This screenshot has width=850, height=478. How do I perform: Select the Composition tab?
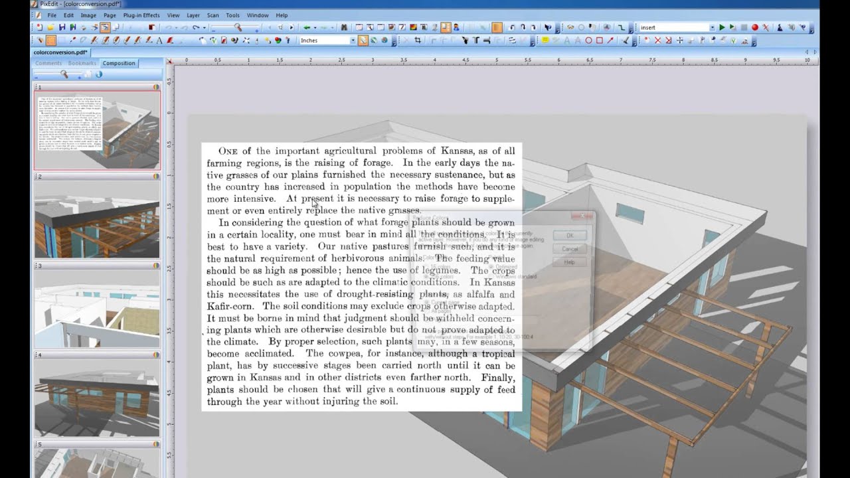click(119, 63)
